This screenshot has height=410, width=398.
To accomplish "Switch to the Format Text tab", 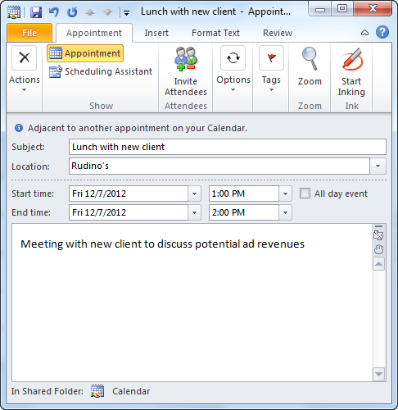I will pos(215,33).
